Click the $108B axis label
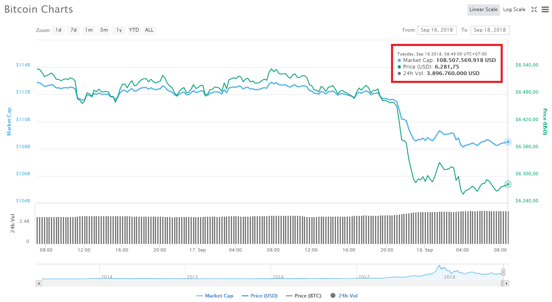This screenshot has height=302, width=552. click(x=23, y=146)
